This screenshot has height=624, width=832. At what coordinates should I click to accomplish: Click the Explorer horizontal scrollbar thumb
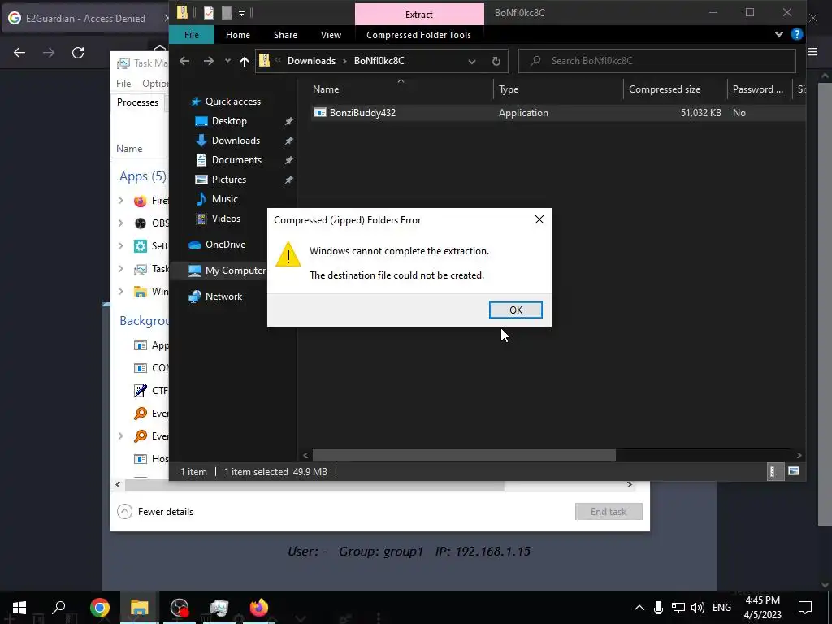[464, 455]
